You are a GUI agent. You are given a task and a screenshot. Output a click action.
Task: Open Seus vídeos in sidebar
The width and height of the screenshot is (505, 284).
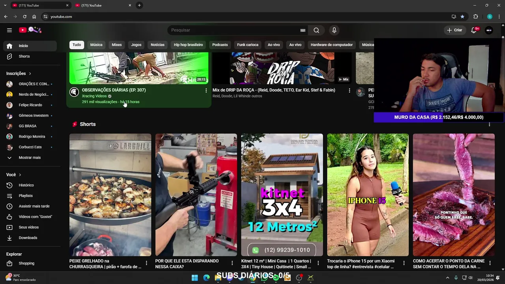pyautogui.click(x=30, y=227)
